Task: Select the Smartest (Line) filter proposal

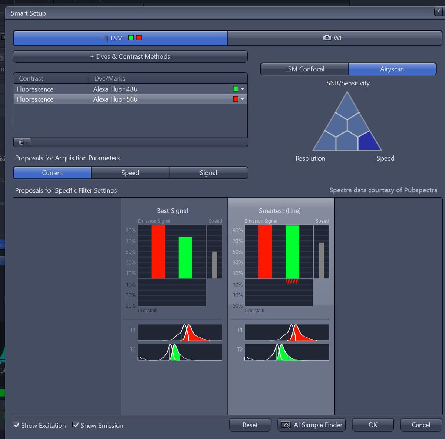Action: point(281,306)
